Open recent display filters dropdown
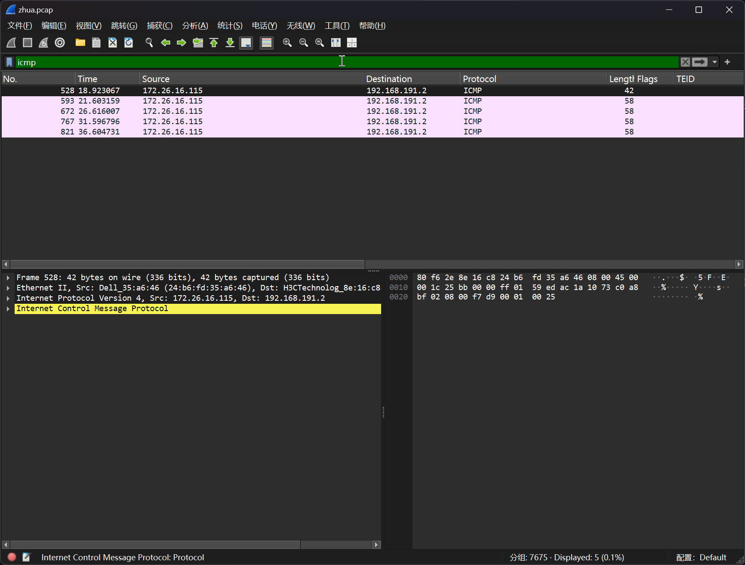The height and width of the screenshot is (565, 745). pos(714,62)
